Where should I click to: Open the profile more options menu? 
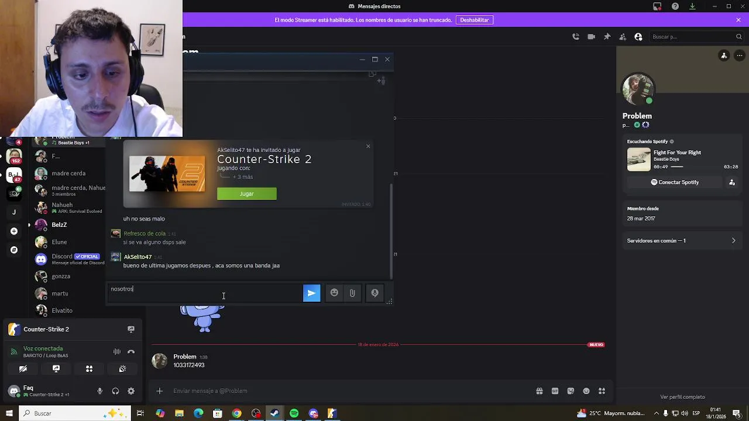click(740, 56)
